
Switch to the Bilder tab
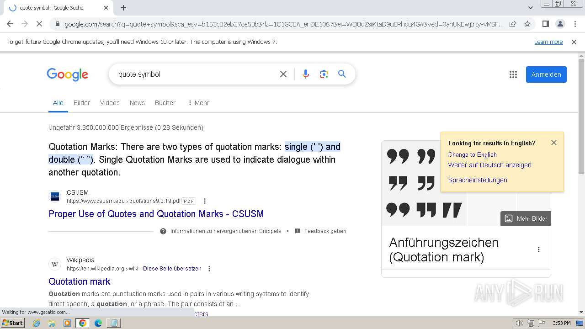pyautogui.click(x=82, y=103)
